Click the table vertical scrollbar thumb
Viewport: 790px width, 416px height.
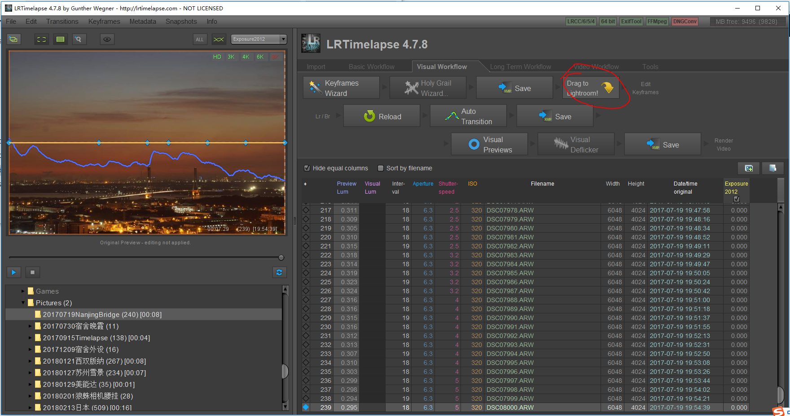click(780, 395)
